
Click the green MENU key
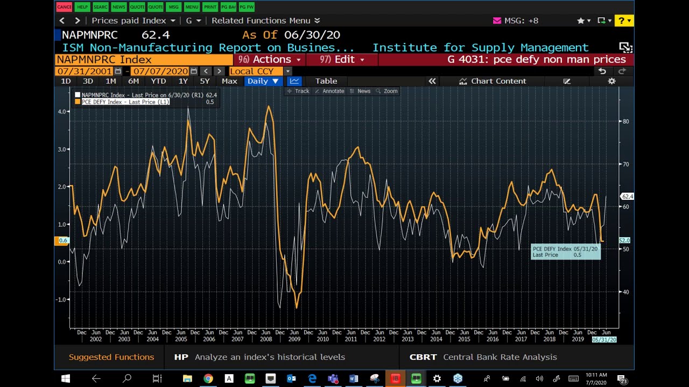(192, 7)
